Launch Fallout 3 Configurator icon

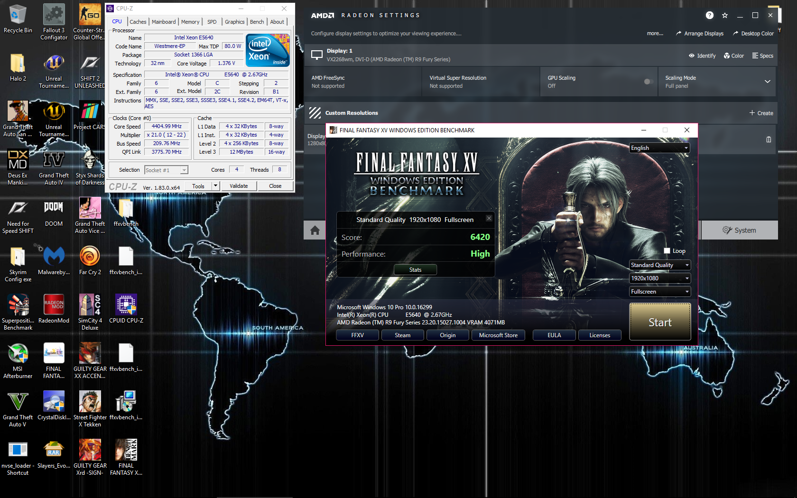pyautogui.click(x=54, y=22)
